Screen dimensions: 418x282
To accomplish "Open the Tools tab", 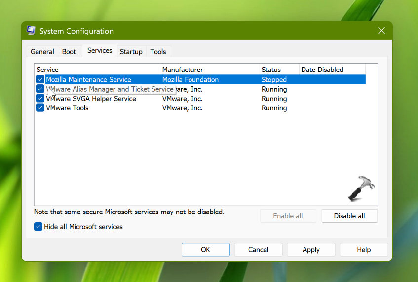I will (158, 52).
